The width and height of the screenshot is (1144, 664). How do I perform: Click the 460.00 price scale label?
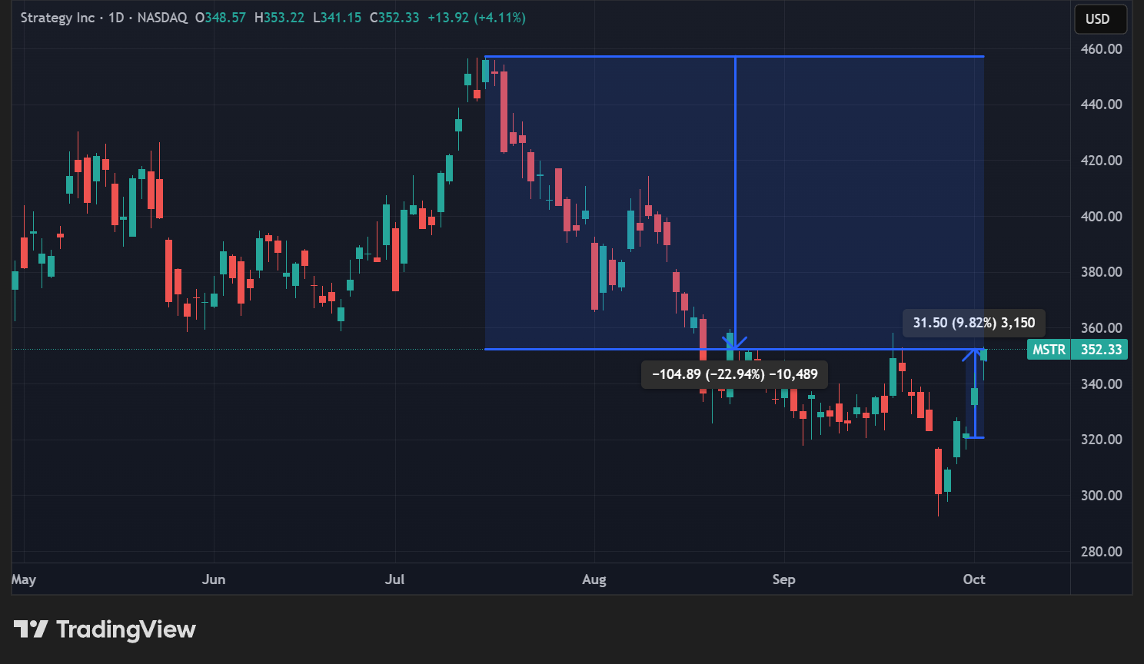1101,49
